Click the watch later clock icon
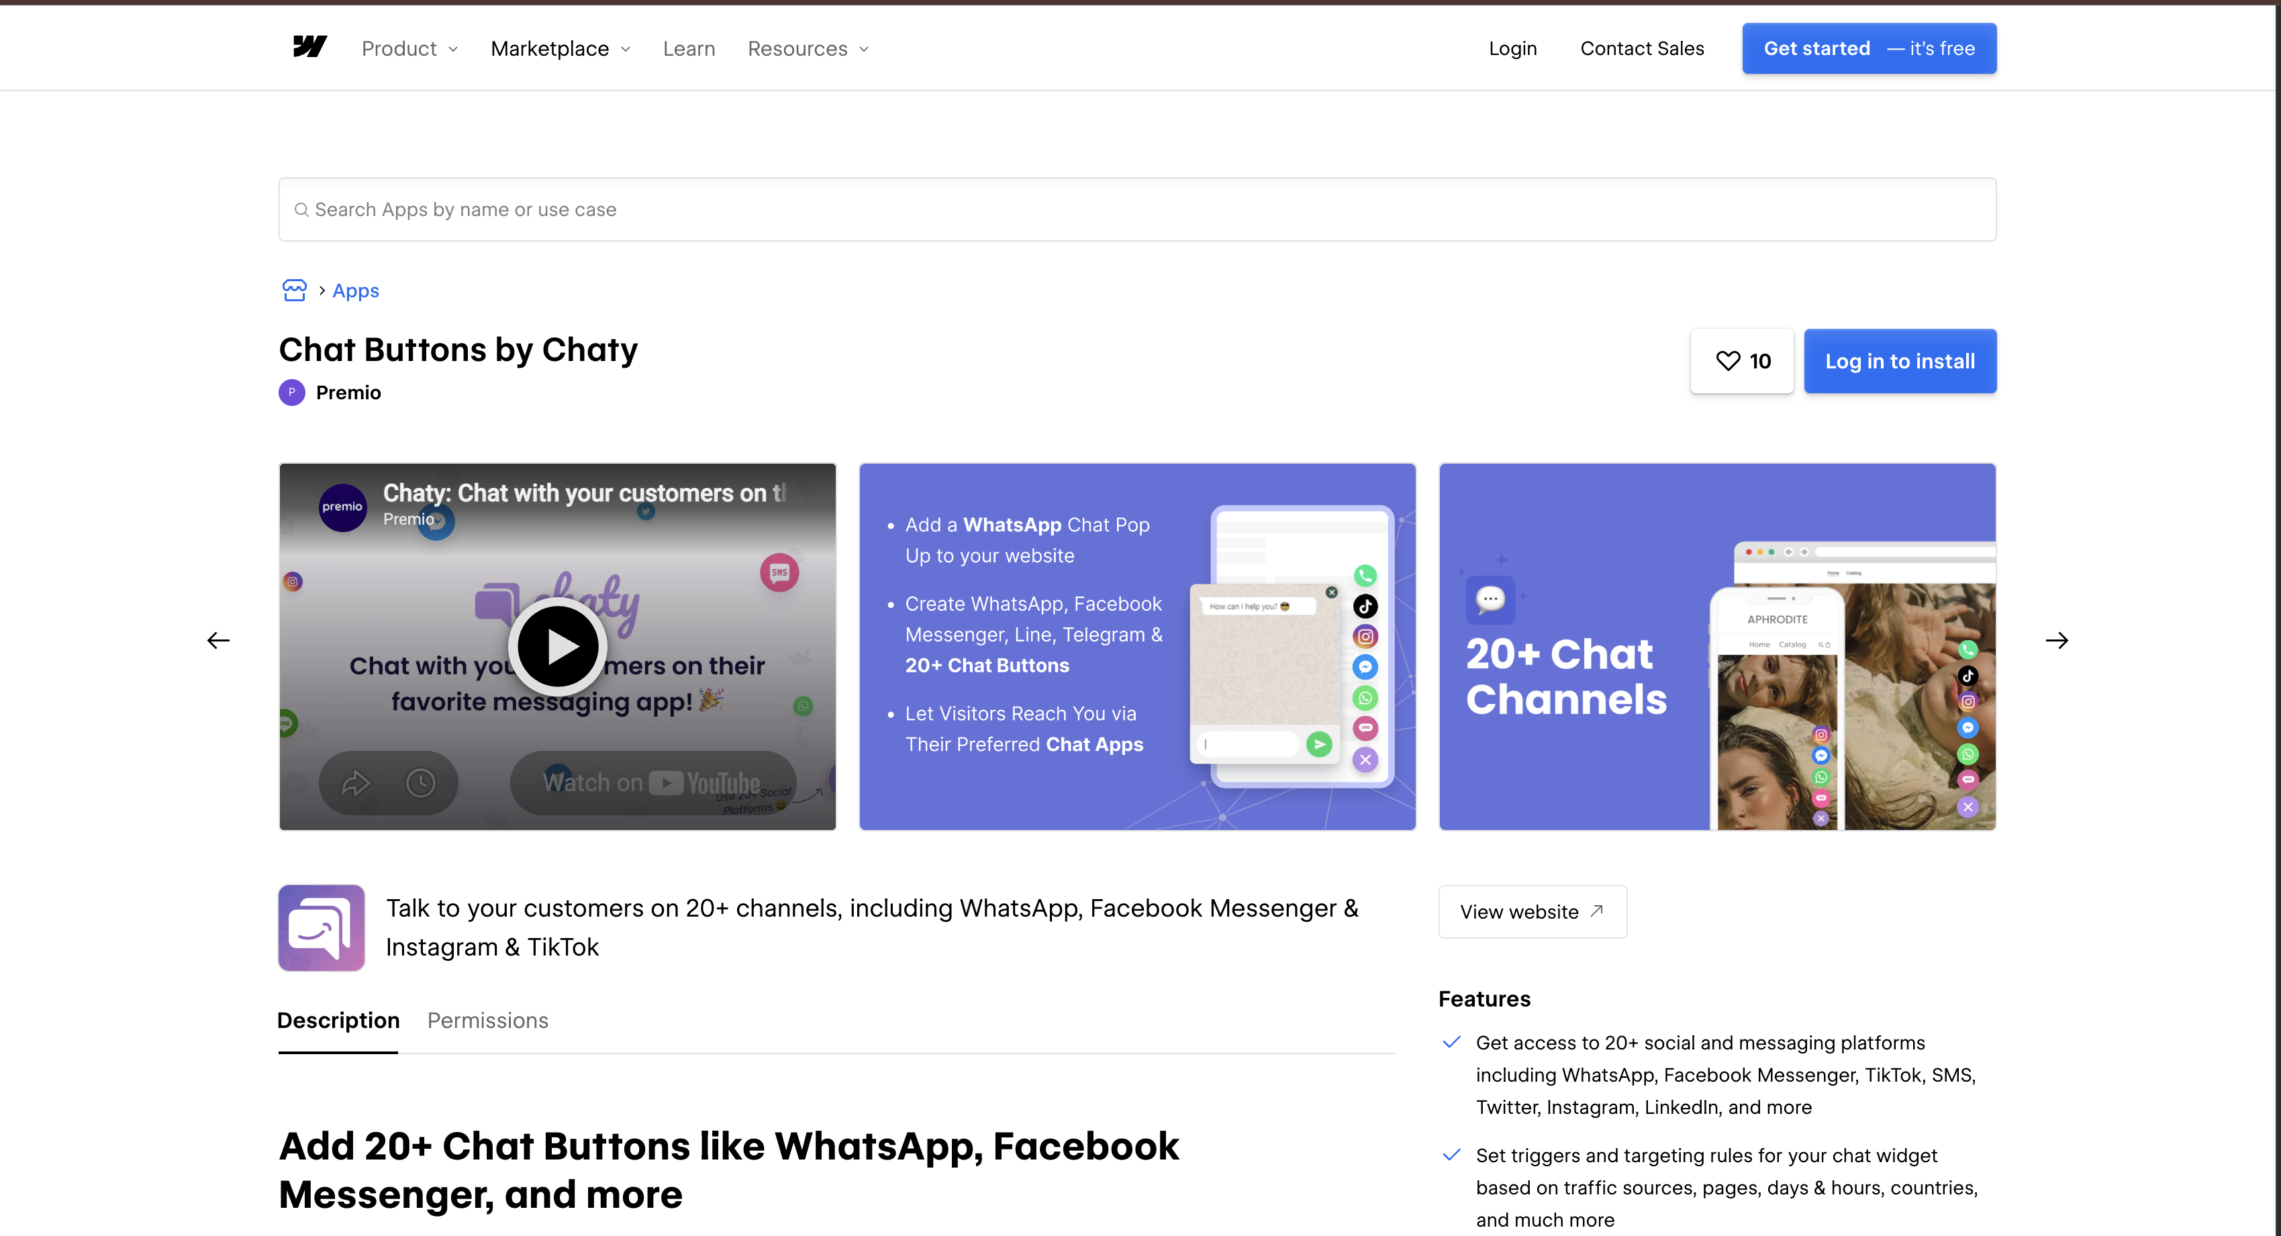 pyautogui.click(x=421, y=782)
